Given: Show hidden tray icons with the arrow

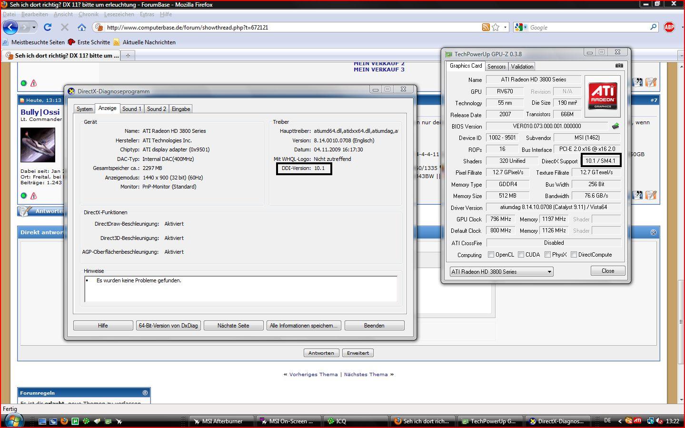Looking at the screenshot, I should (x=620, y=421).
